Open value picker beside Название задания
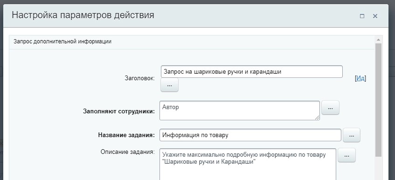The height and width of the screenshot is (180, 395). click(x=352, y=135)
